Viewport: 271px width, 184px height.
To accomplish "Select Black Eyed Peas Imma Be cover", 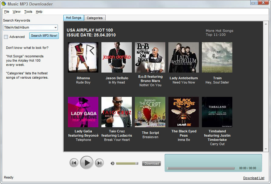I will 184,112.
